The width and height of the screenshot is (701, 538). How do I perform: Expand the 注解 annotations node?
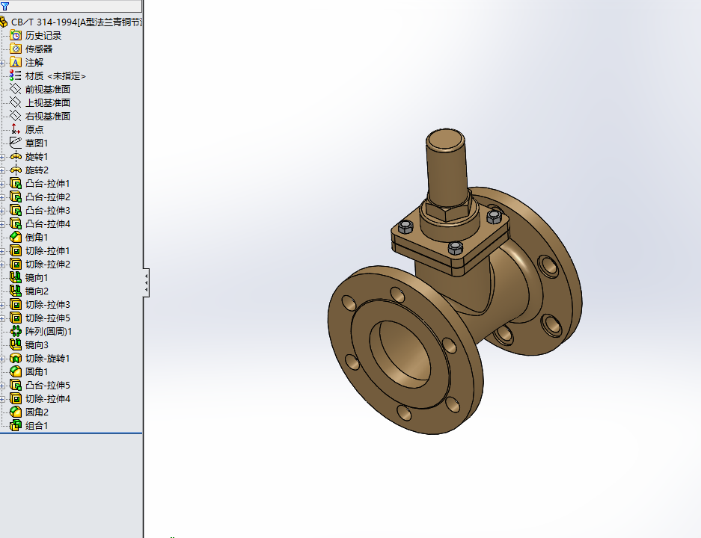(2, 63)
